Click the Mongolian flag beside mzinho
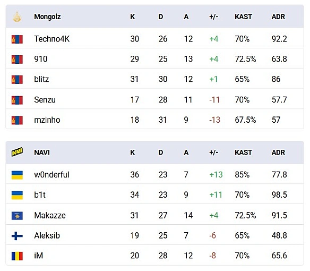The image size is (310, 271). point(17,120)
